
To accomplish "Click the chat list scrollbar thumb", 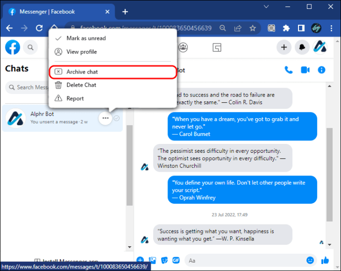I will (129, 166).
